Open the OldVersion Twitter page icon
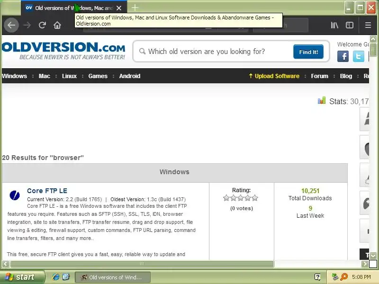Screen dimensions: 379x284 358,56
